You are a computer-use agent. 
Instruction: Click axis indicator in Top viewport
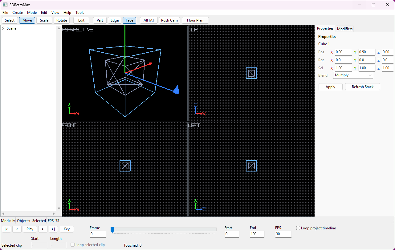tap(200, 109)
